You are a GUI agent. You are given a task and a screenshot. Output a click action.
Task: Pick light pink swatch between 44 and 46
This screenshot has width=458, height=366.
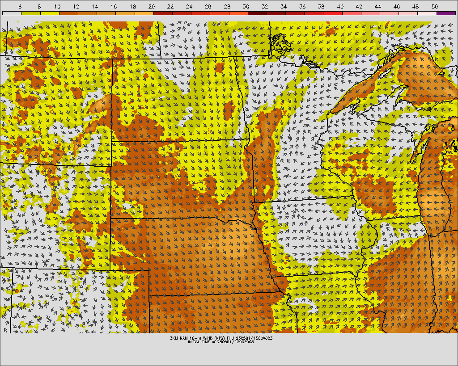(x=390, y=13)
